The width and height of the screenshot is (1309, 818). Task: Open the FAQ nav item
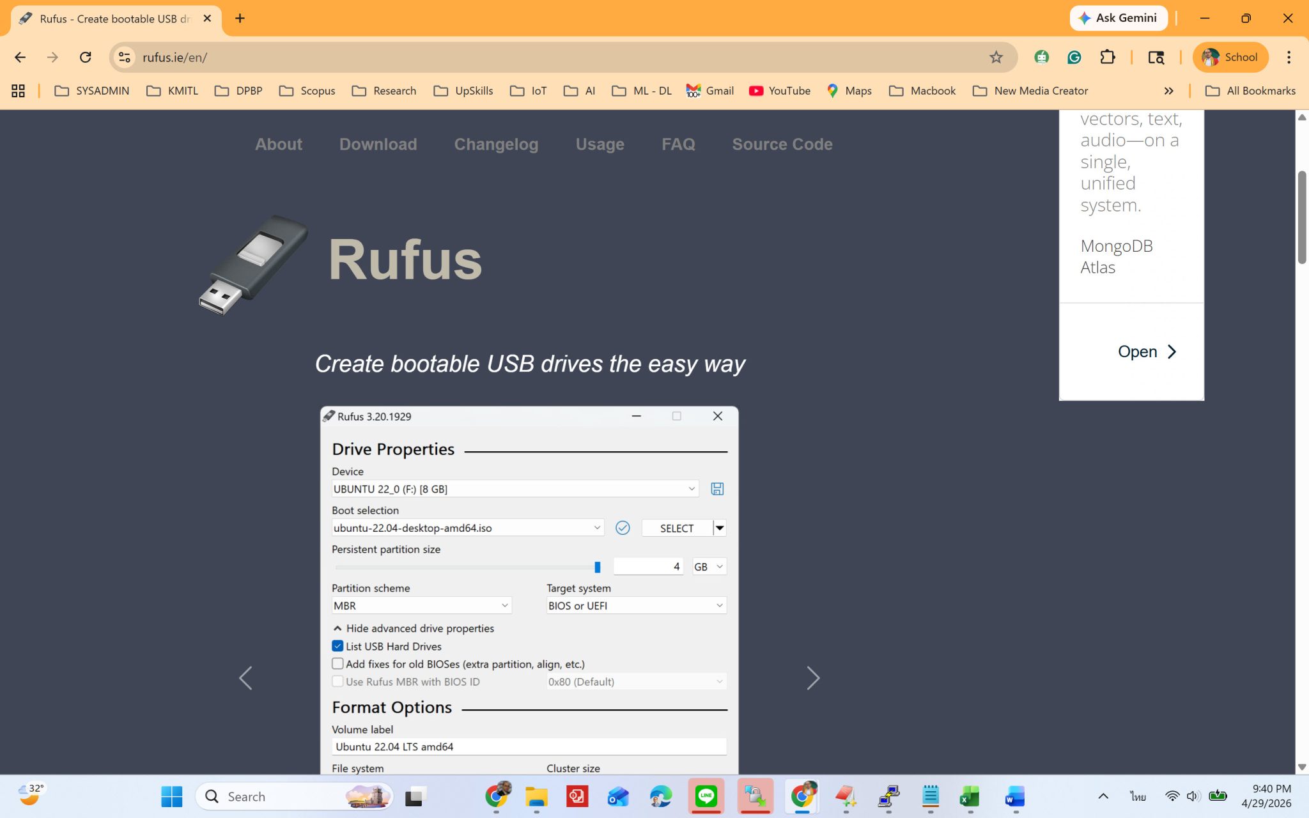(678, 144)
